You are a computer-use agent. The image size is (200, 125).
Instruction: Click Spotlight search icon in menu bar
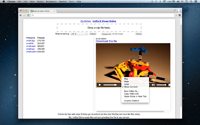tap(191, 2)
